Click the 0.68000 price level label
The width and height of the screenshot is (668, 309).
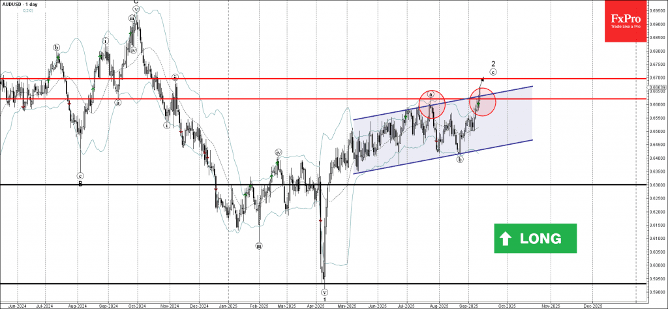click(657, 51)
